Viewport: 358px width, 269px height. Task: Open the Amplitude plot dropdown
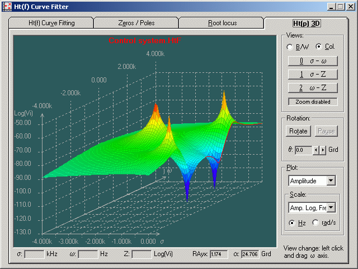[331, 180]
